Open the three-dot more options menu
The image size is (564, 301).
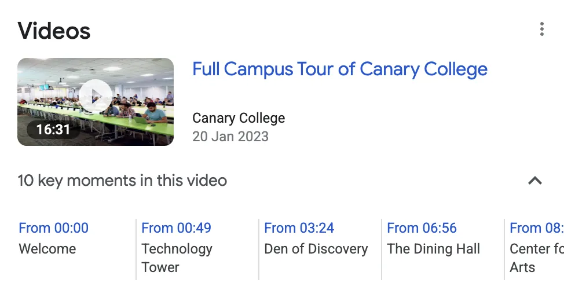(541, 29)
